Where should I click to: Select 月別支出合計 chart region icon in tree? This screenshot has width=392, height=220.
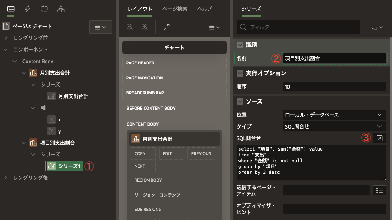pyautogui.click(x=33, y=73)
